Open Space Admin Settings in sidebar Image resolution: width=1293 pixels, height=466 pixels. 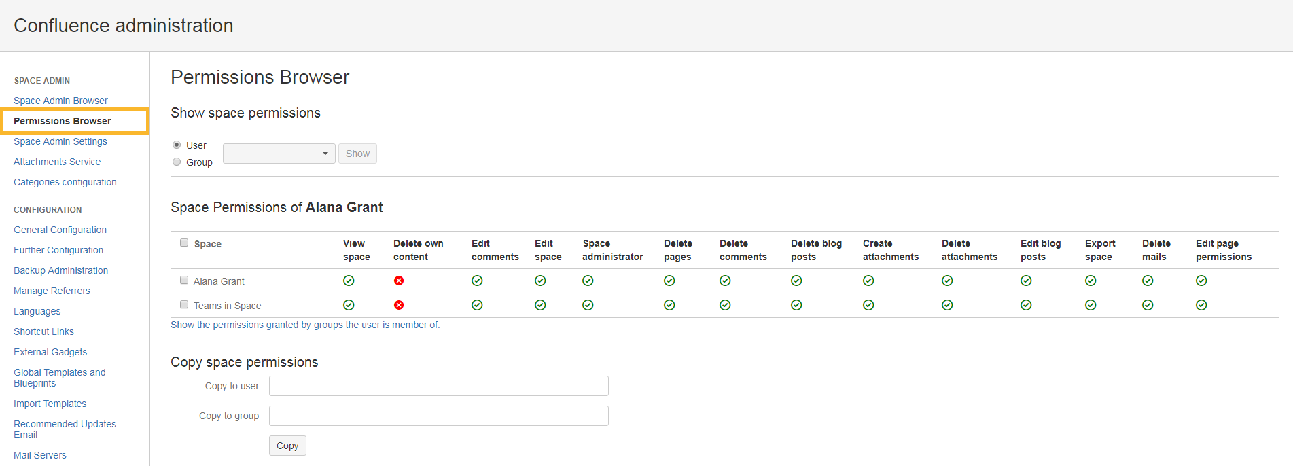click(60, 141)
